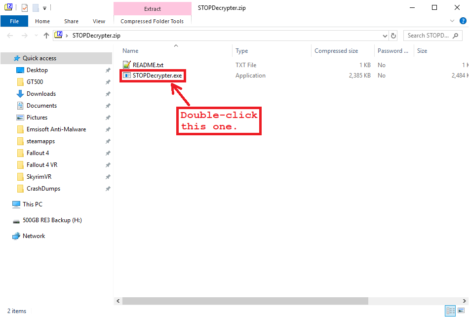
Task: Click the Properties icon in quick access toolbar
Action: [x=25, y=8]
